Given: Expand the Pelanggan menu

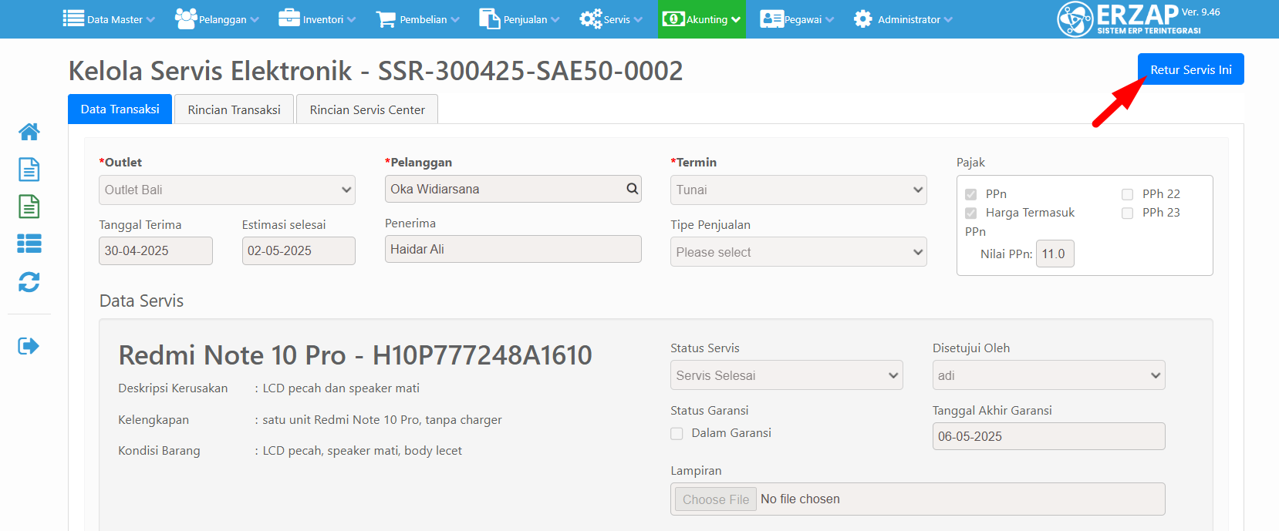Looking at the screenshot, I should pos(217,19).
